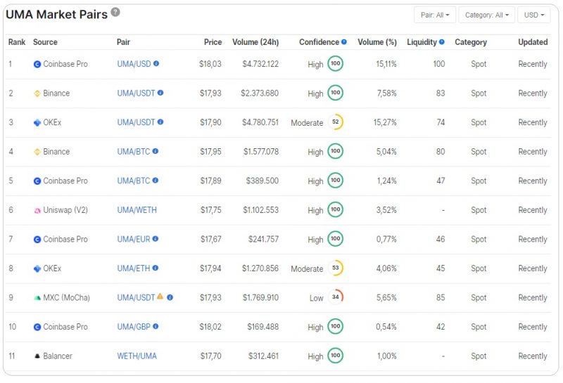
Task: Click OKEx logo in rank 3 row
Action: 37,123
